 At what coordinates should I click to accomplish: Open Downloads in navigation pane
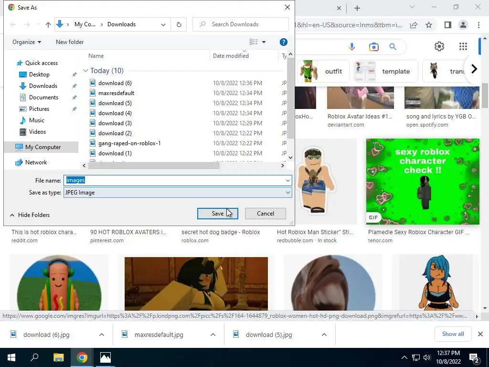(43, 86)
